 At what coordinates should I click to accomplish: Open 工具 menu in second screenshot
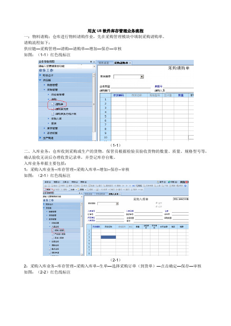tap(66, 182)
